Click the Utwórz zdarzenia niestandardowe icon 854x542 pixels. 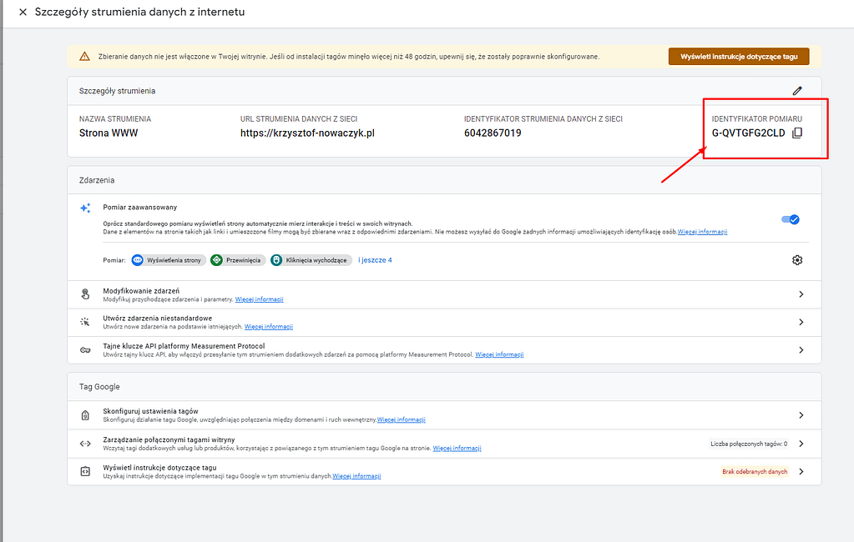pos(85,322)
